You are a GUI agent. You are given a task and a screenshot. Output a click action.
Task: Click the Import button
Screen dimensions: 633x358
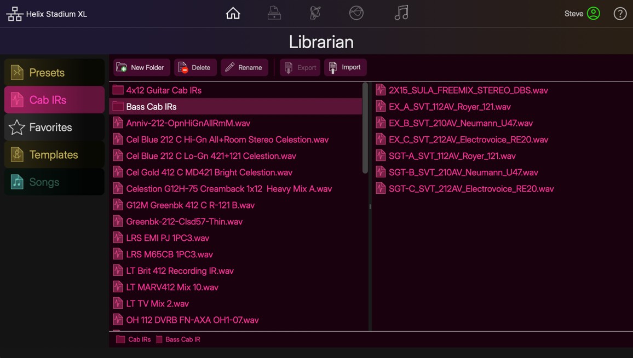[345, 67]
